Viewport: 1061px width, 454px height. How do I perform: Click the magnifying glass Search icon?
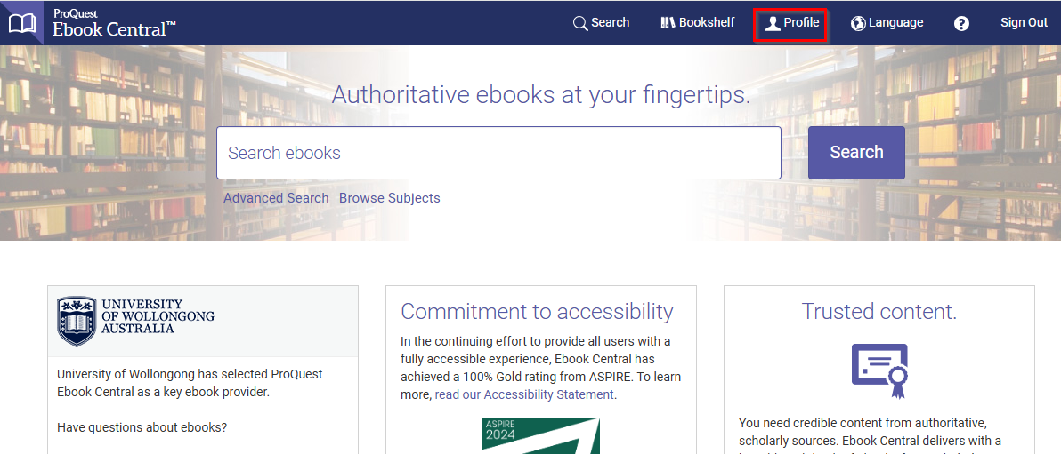click(x=580, y=23)
